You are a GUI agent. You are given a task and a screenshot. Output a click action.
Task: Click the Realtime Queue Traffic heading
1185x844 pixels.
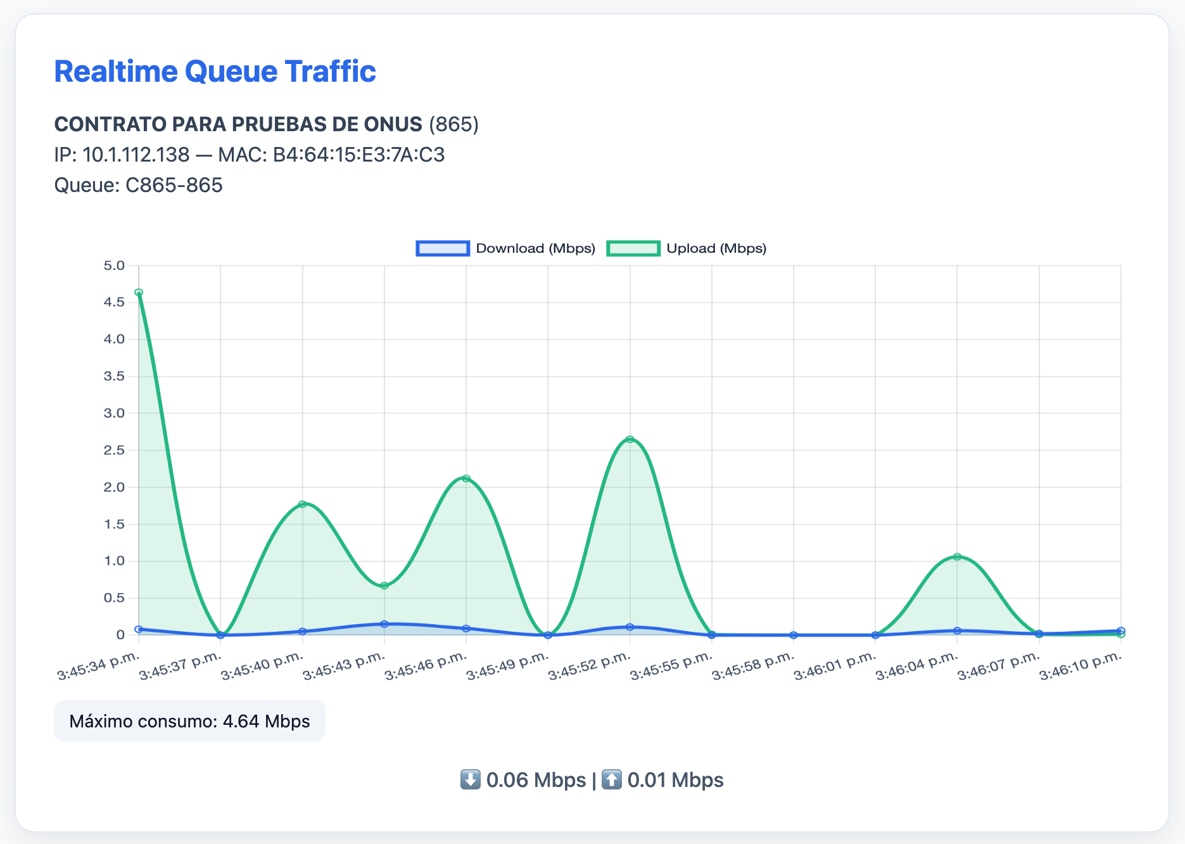pos(215,72)
